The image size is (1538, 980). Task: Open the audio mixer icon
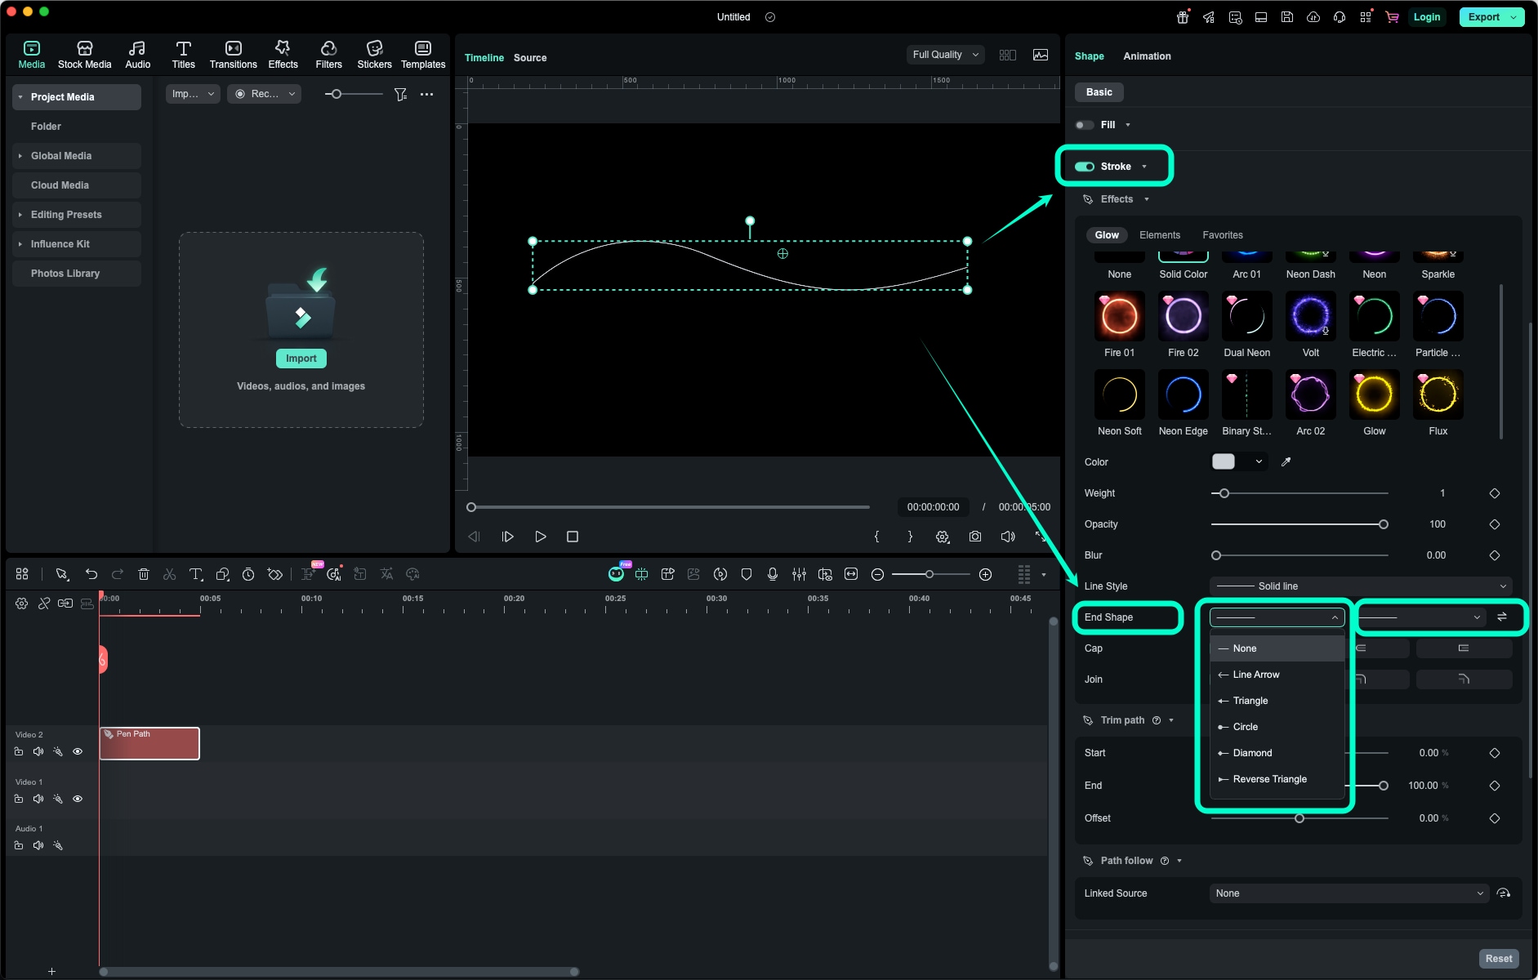coord(798,574)
